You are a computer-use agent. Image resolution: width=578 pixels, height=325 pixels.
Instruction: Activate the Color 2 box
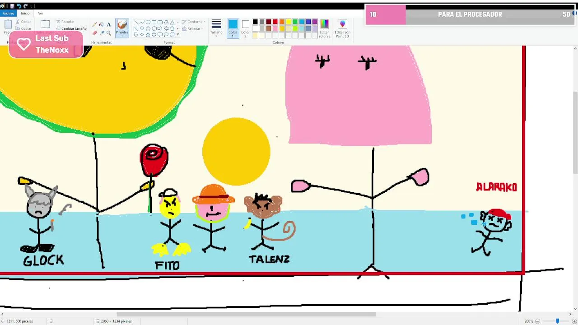(245, 28)
